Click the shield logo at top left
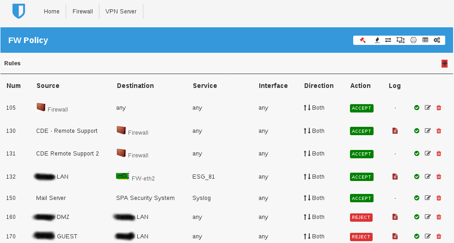Screen dimensions: 454x243 (x=18, y=12)
